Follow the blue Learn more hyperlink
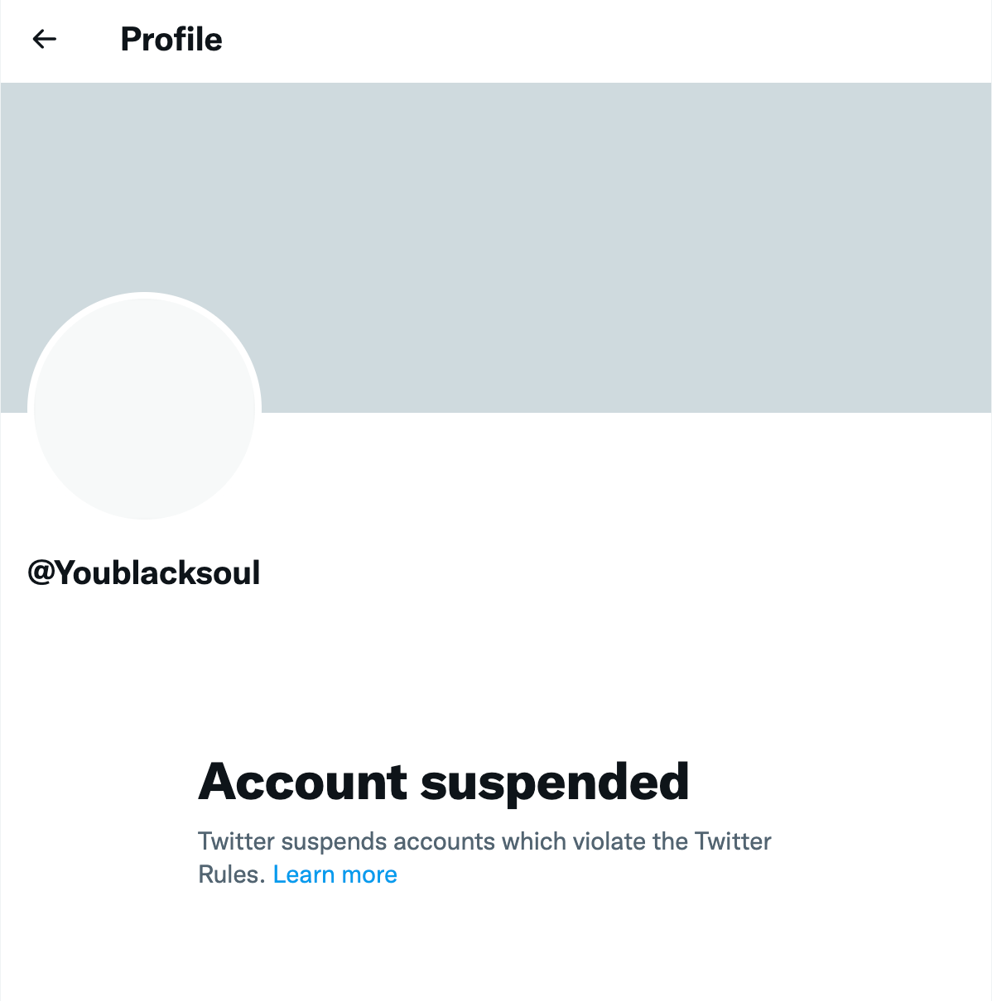 pos(335,874)
